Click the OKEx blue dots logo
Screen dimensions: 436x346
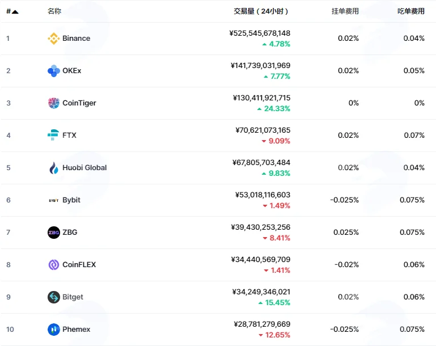54,71
